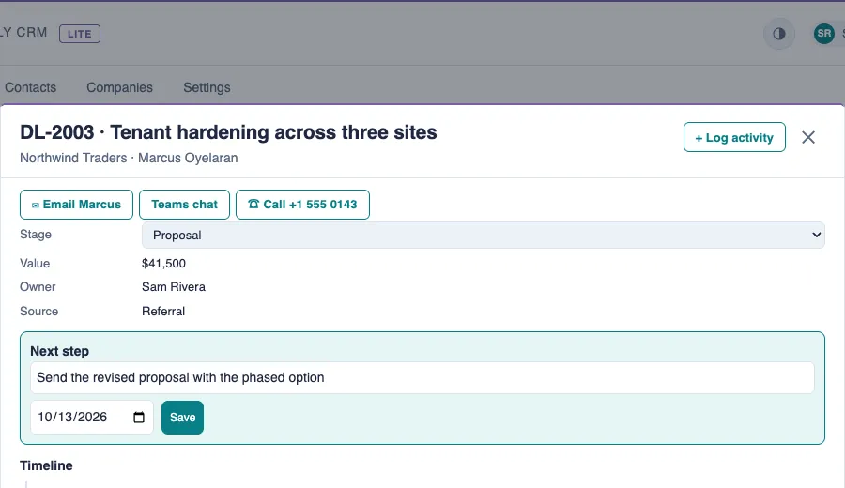Email Marcus from the deal panel

click(77, 205)
